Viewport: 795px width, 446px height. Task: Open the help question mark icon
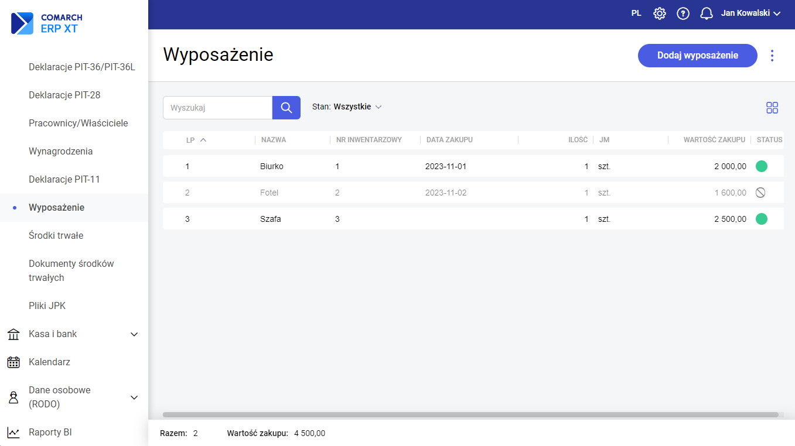pos(683,13)
